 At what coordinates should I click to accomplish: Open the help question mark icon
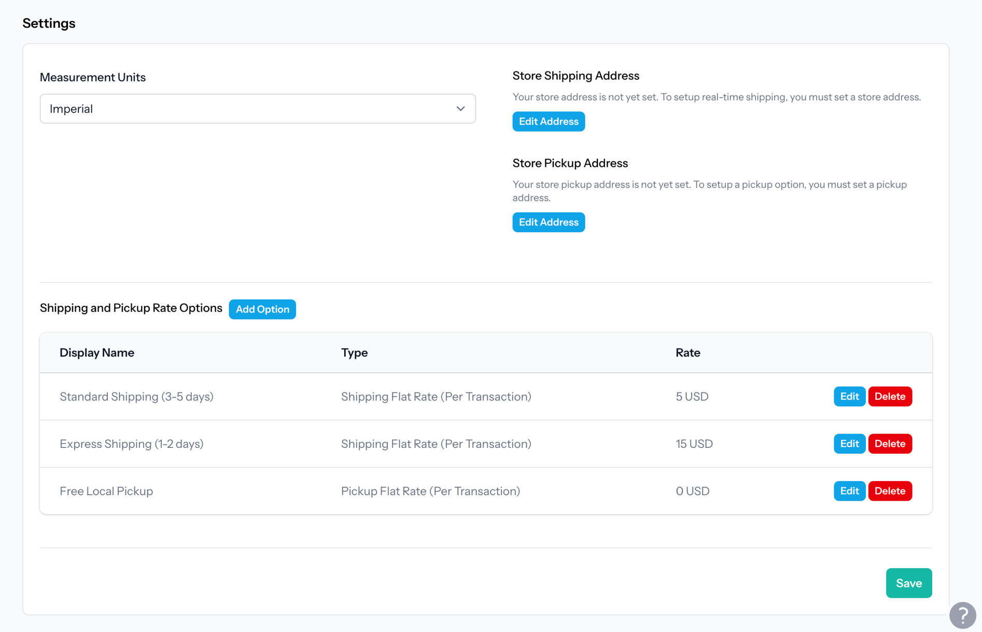pyautogui.click(x=963, y=615)
